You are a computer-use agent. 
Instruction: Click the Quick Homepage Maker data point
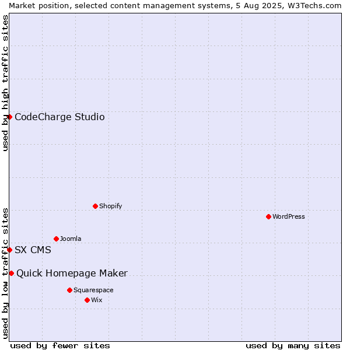(12, 273)
